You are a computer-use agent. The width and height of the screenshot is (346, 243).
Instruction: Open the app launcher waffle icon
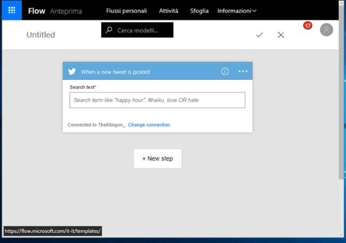[x=12, y=10]
